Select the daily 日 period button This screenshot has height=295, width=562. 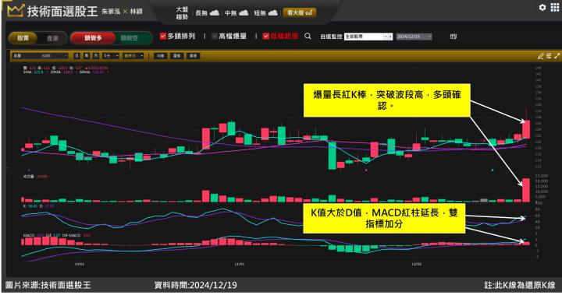coord(77,56)
